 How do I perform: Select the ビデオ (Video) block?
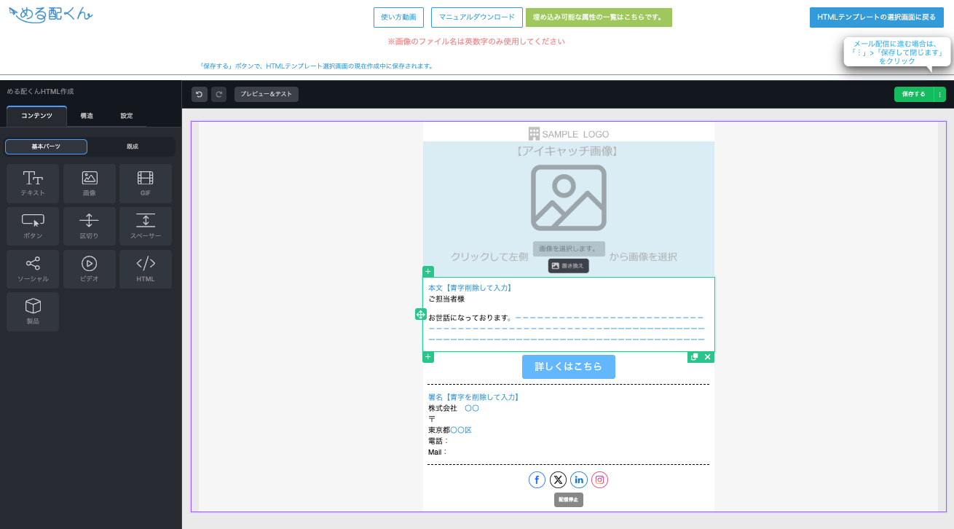point(90,270)
